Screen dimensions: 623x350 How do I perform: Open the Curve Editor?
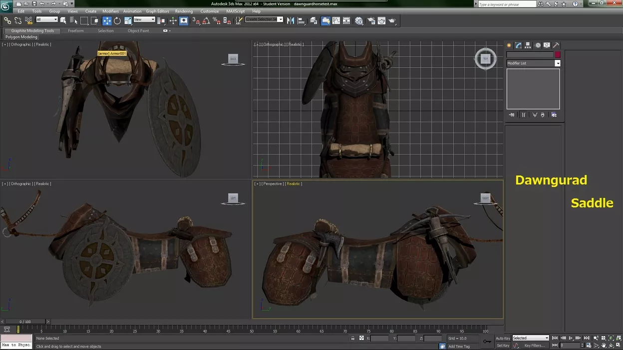point(336,20)
